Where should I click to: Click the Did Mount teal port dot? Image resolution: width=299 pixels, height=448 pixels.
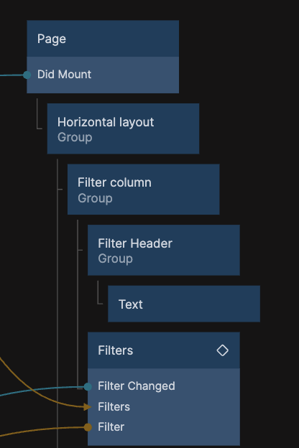(27, 75)
